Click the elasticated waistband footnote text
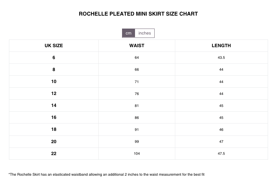 [x=106, y=175]
